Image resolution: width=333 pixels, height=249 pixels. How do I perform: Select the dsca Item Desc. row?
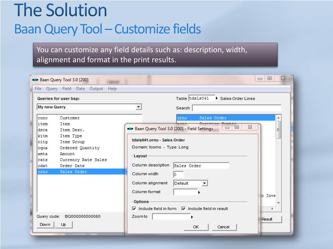(x=81, y=130)
